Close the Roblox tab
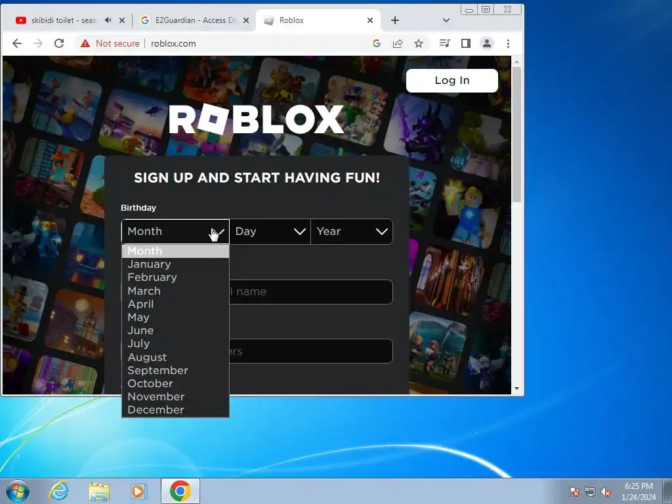This screenshot has width=672, height=504. (370, 20)
